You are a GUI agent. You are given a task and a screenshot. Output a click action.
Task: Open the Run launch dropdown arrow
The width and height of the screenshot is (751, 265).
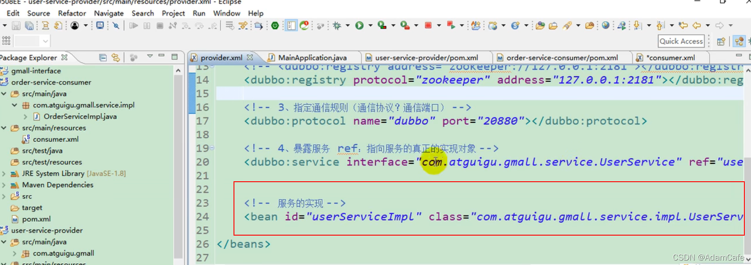tap(370, 26)
